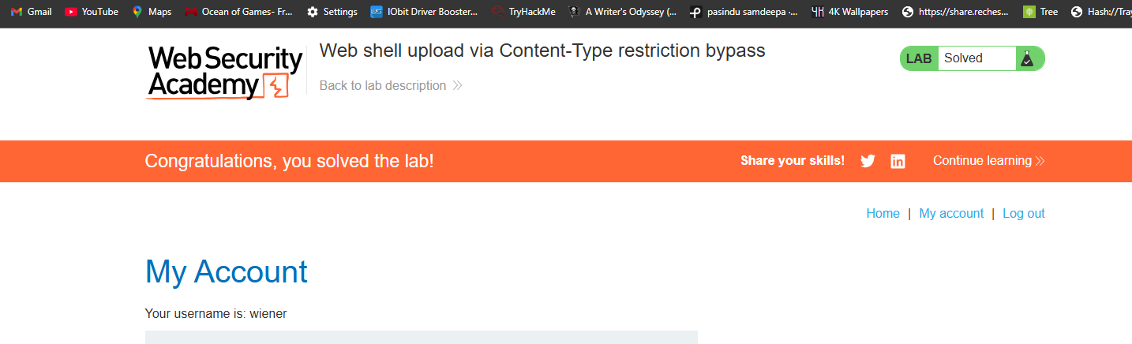Open the Home page link
The width and height of the screenshot is (1132, 344).
[x=883, y=213]
